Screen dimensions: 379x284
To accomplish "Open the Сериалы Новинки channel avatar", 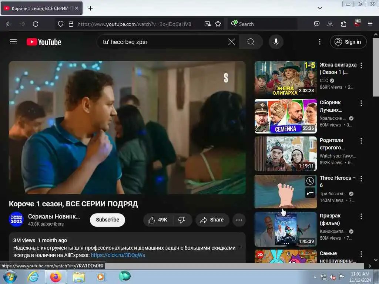I will pos(16,219).
